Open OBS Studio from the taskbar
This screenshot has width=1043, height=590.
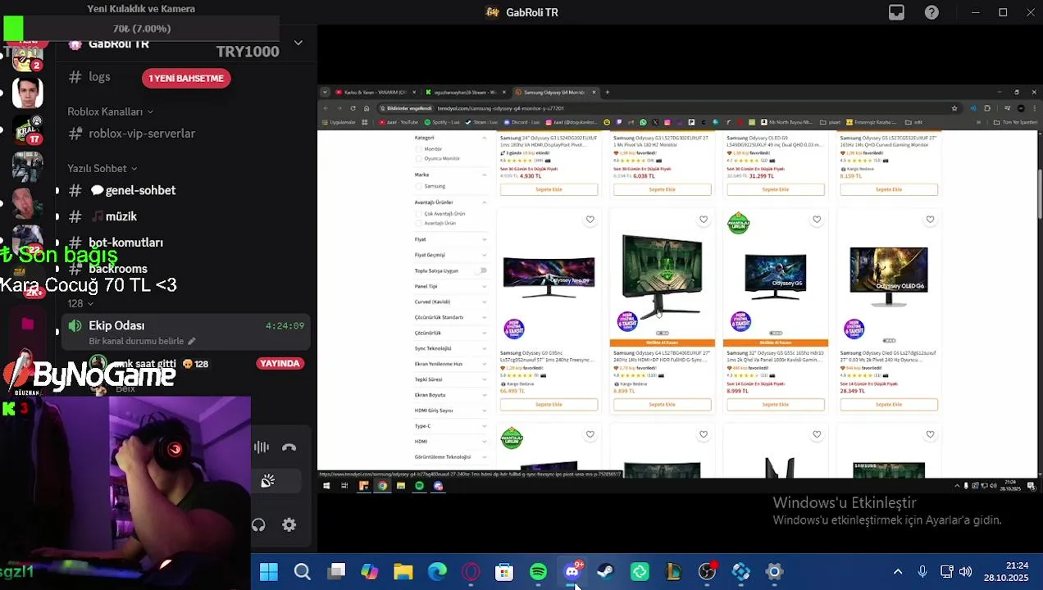707,572
